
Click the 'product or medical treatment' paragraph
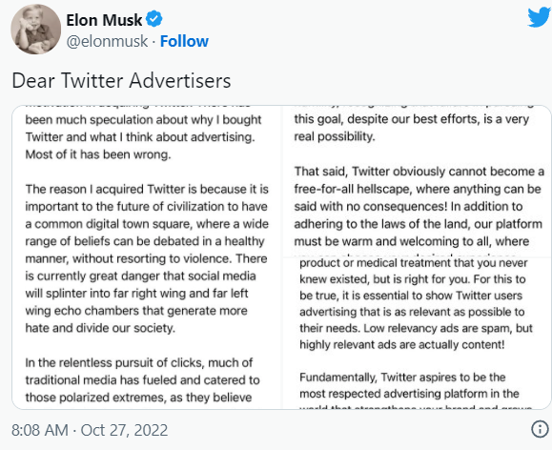416,303
